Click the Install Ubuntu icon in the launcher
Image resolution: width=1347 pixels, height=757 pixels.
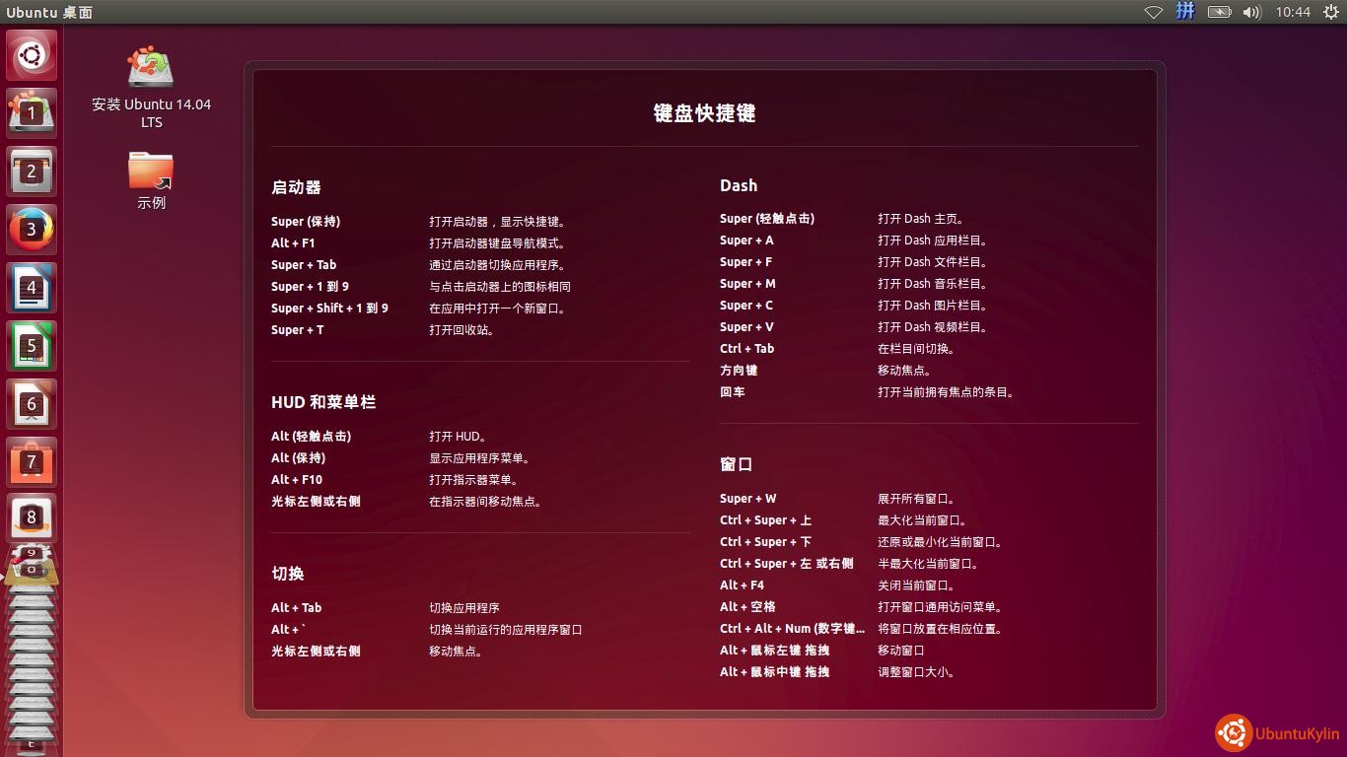tap(32, 113)
